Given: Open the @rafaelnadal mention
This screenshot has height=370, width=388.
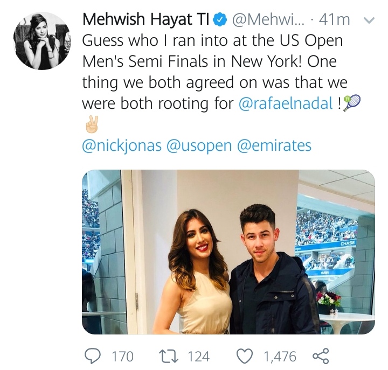Looking at the screenshot, I should coord(286,103).
